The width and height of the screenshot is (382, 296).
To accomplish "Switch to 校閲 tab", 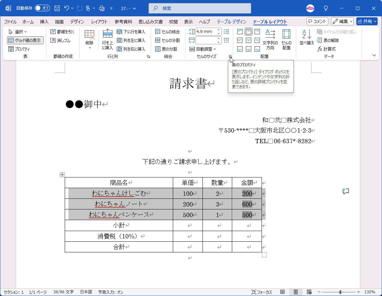I will [173, 22].
